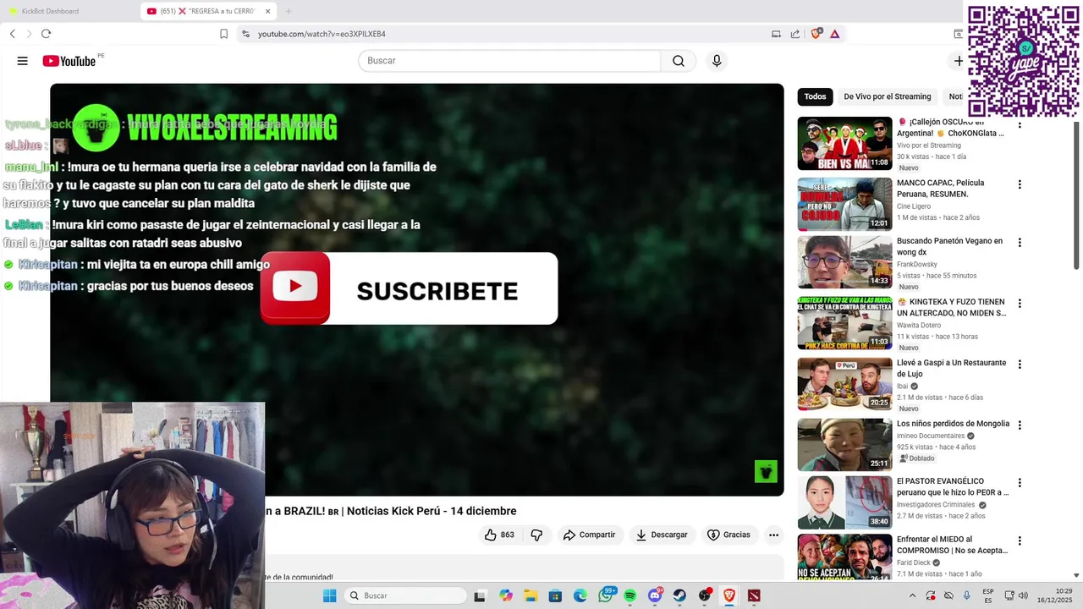Open Spotify from the taskbar
This screenshot has width=1083, height=609.
point(629,595)
